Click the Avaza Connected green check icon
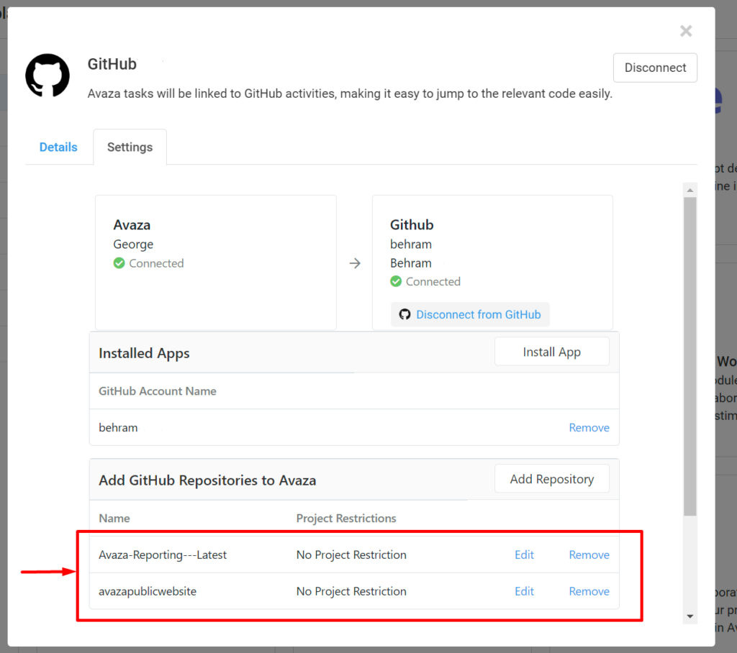The width and height of the screenshot is (737, 653). 119,263
